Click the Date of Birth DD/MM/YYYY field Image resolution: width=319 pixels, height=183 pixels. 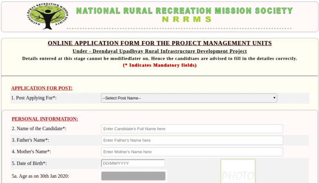[133, 163]
